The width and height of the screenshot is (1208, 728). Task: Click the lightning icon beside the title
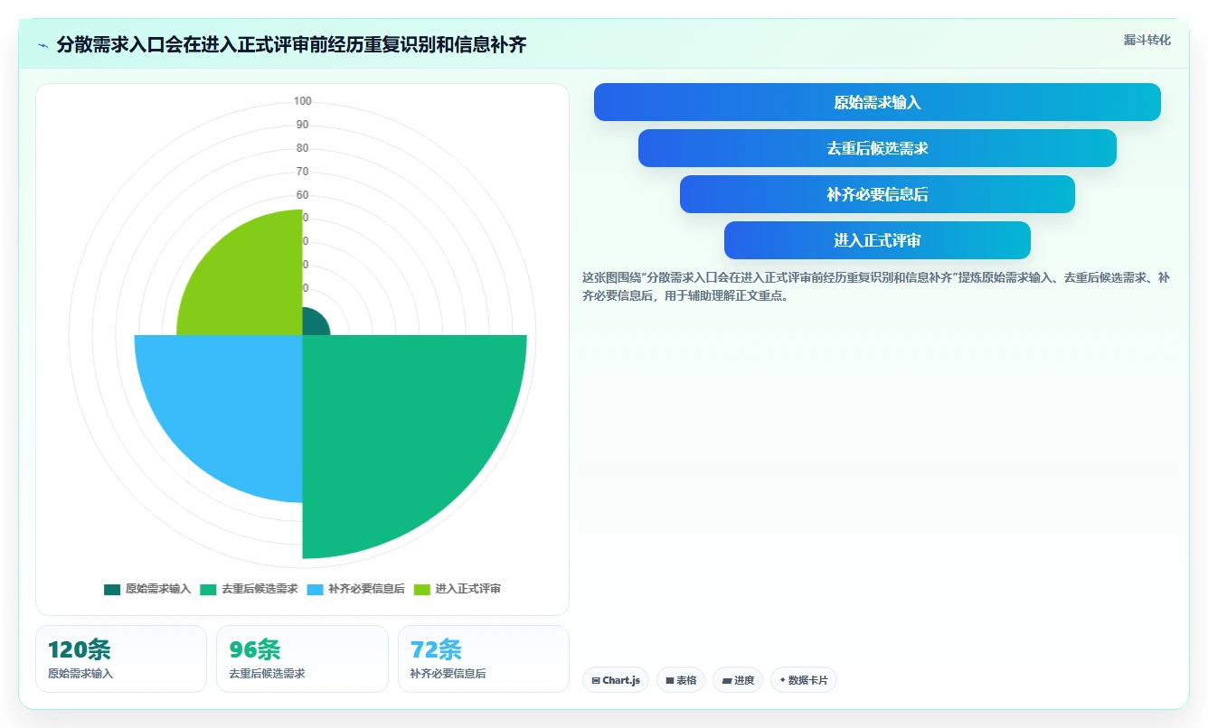(x=43, y=45)
